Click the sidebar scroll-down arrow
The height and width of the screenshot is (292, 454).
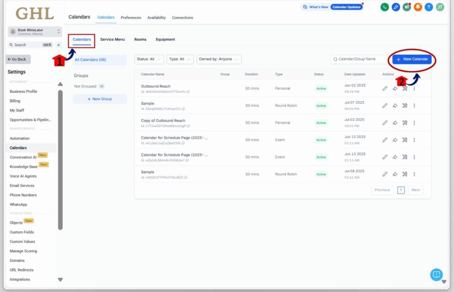click(x=60, y=280)
